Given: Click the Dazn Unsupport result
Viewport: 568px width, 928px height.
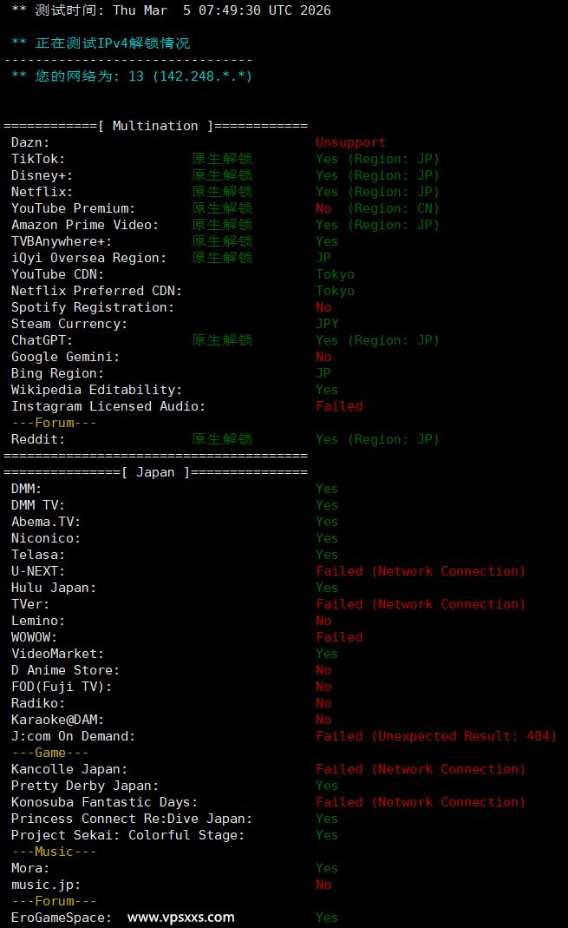Looking at the screenshot, I should tap(350, 142).
